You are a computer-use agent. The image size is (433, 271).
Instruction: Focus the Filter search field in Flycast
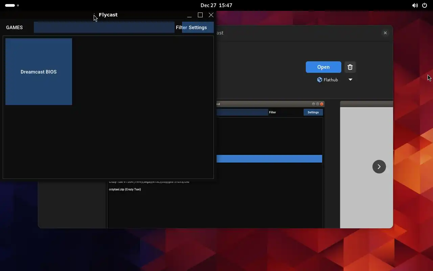pyautogui.click(x=104, y=27)
